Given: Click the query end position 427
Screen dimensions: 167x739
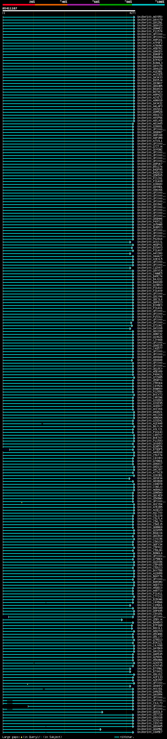Looking at the screenshot, I should coord(132,13).
